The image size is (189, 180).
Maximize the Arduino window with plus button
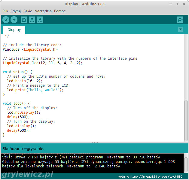(x=177, y=4)
